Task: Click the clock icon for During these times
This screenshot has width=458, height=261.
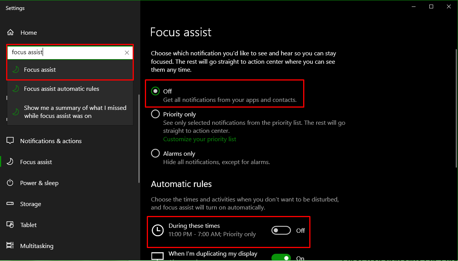Action: pos(158,230)
